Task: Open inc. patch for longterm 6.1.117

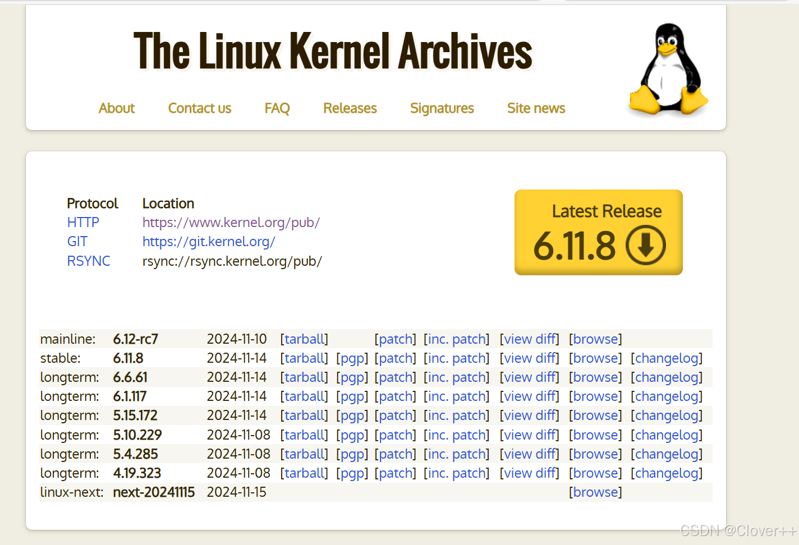Action: click(x=457, y=396)
